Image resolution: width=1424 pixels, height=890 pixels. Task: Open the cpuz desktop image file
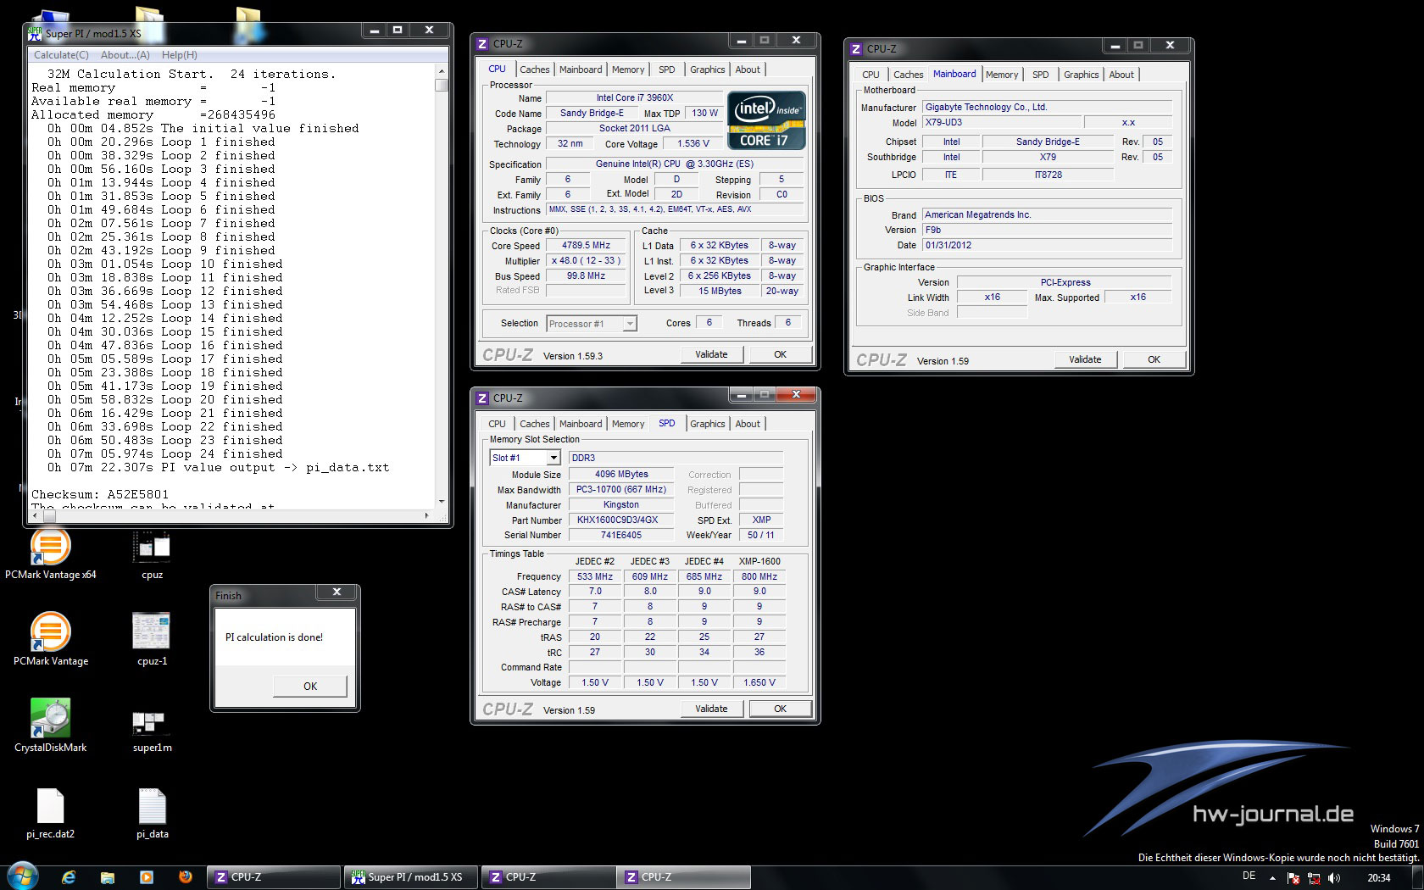pyautogui.click(x=152, y=553)
